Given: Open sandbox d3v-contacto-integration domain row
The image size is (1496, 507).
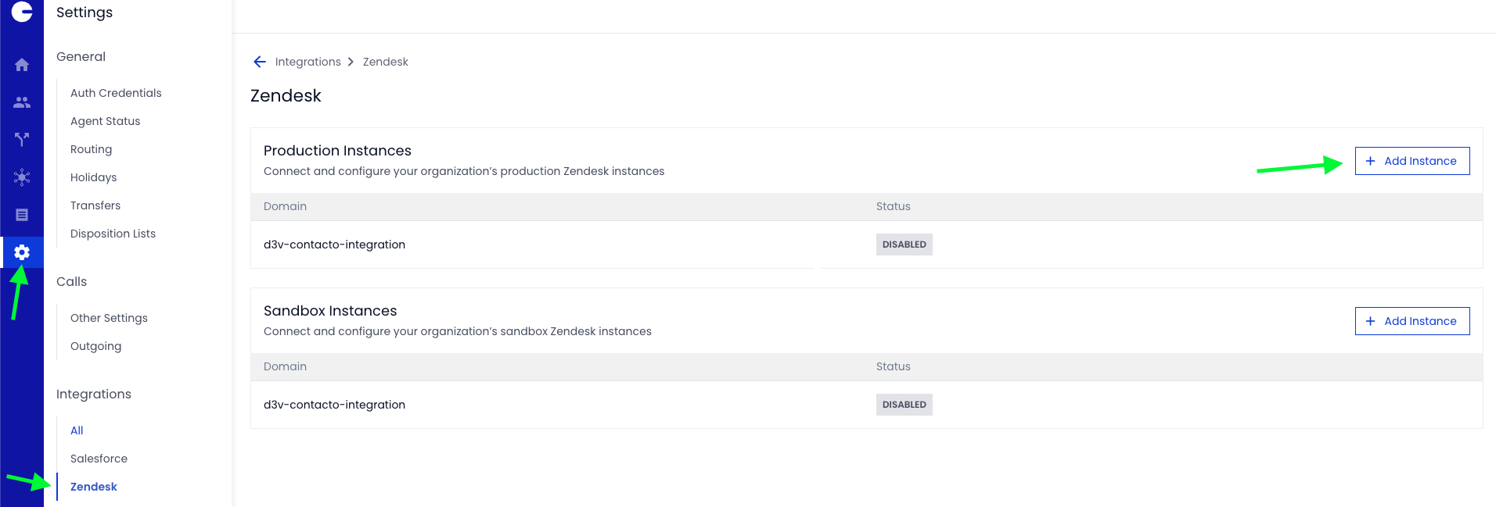Looking at the screenshot, I should [x=866, y=405].
